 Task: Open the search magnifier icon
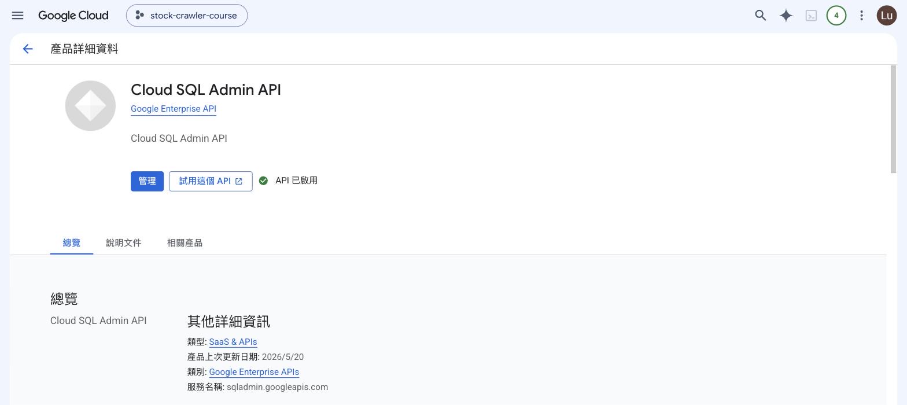[761, 16]
